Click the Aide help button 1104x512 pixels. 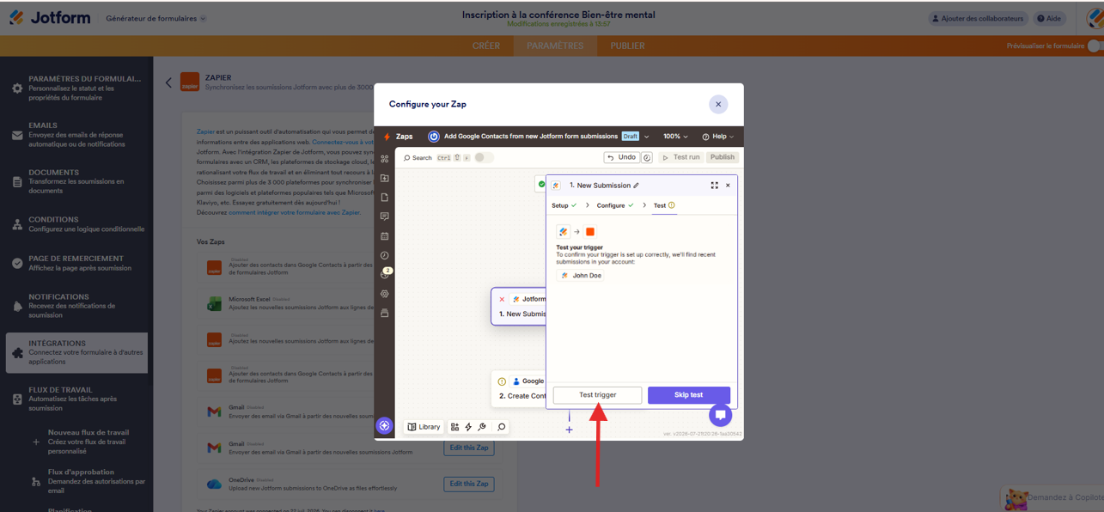pyautogui.click(x=1049, y=18)
